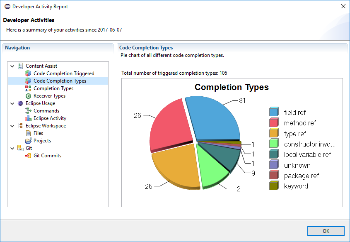Viewport: 350px width, 242px height.
Task: Select the Git category label
Action: pyautogui.click(x=29, y=148)
